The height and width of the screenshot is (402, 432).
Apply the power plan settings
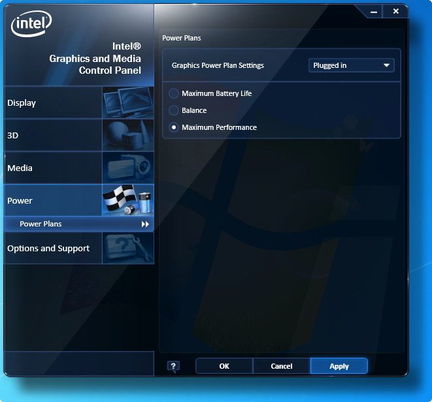click(339, 366)
